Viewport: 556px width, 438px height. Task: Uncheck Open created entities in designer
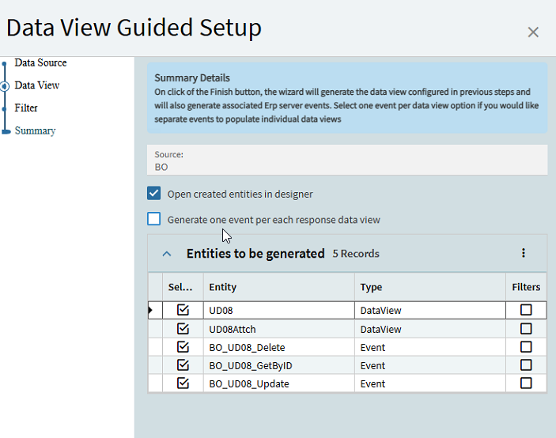(x=154, y=194)
